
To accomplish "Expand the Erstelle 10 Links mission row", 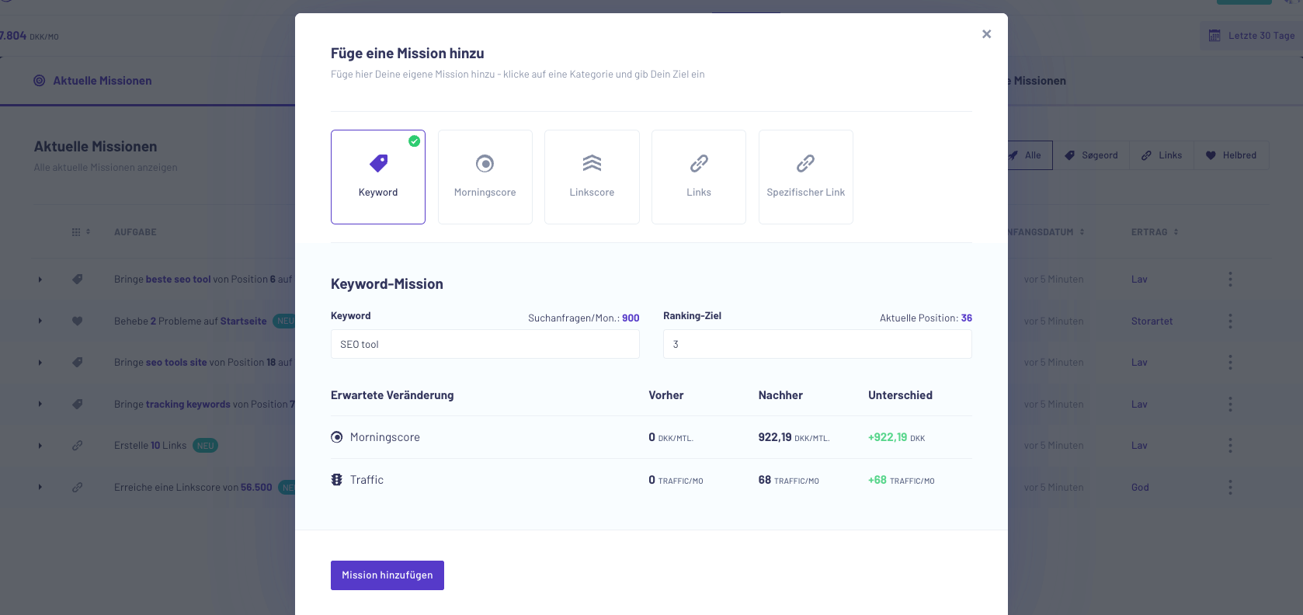I will (x=40, y=446).
